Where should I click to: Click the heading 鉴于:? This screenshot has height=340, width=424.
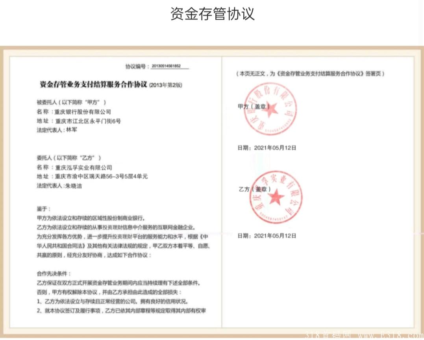[x=44, y=209]
